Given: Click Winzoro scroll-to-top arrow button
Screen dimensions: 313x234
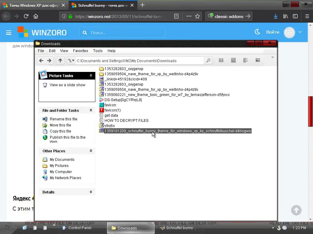Looking at the screenshot, I should (296, 210).
